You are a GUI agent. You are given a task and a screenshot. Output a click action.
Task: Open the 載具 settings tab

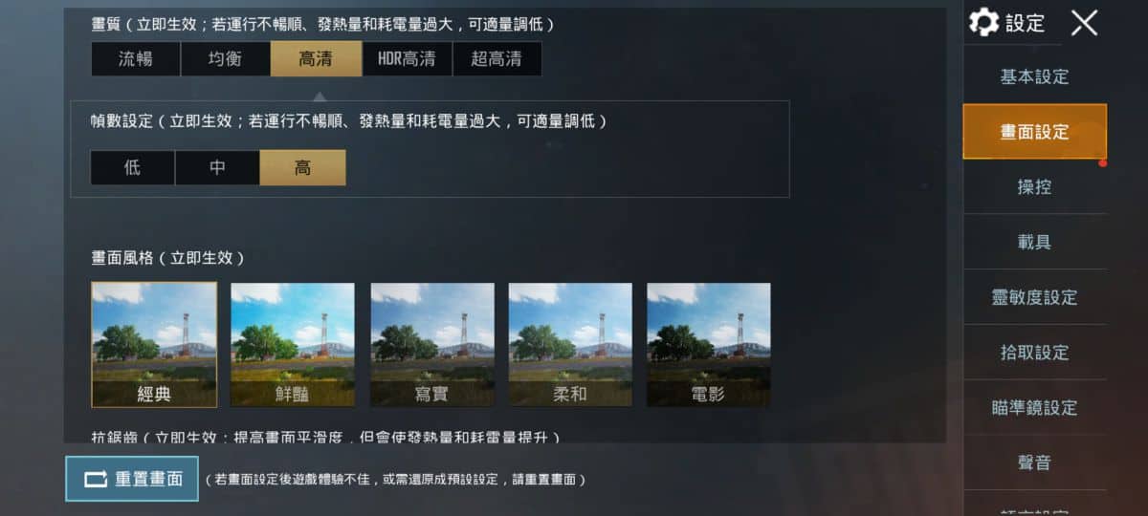1034,243
